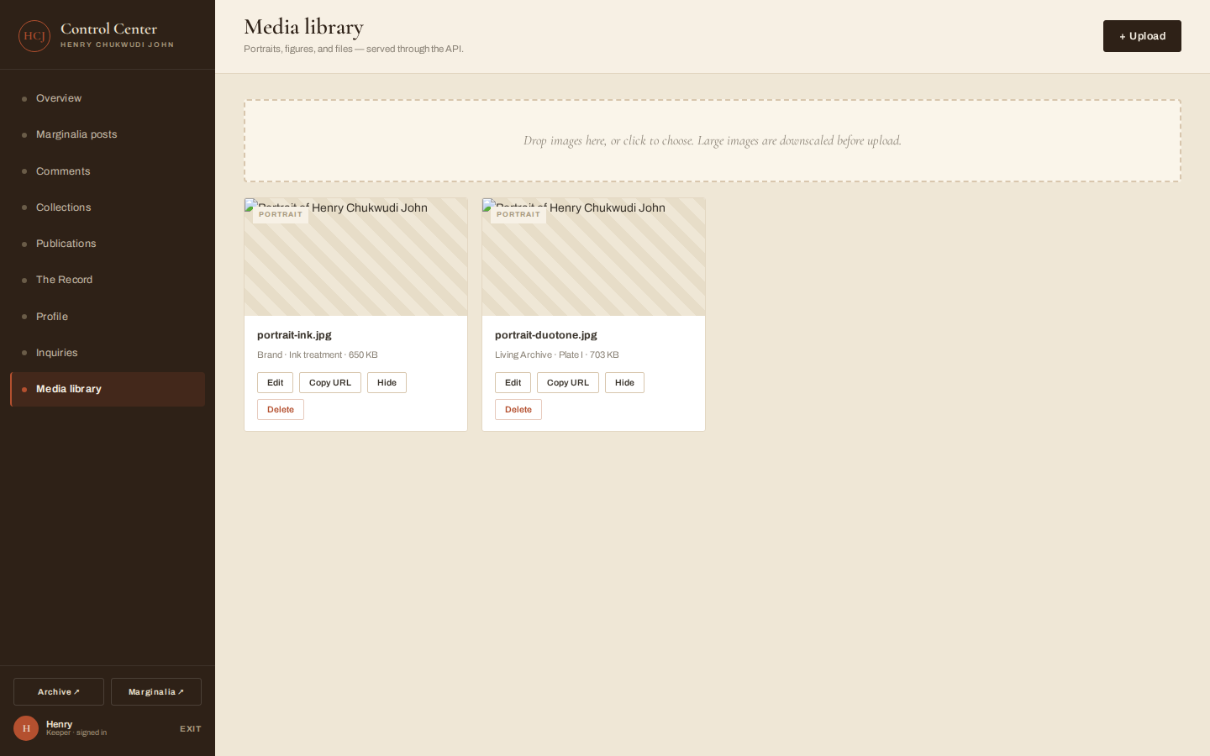The width and height of the screenshot is (1210, 756).
Task: Click the Upload button
Action: [1142, 36]
